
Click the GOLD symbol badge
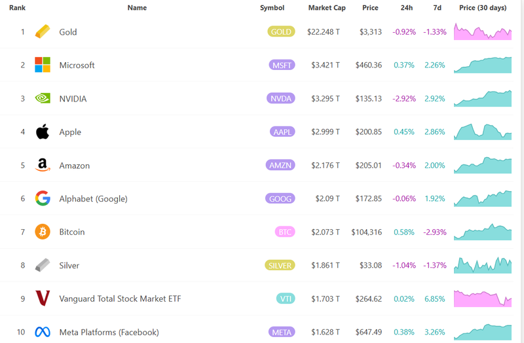point(281,31)
